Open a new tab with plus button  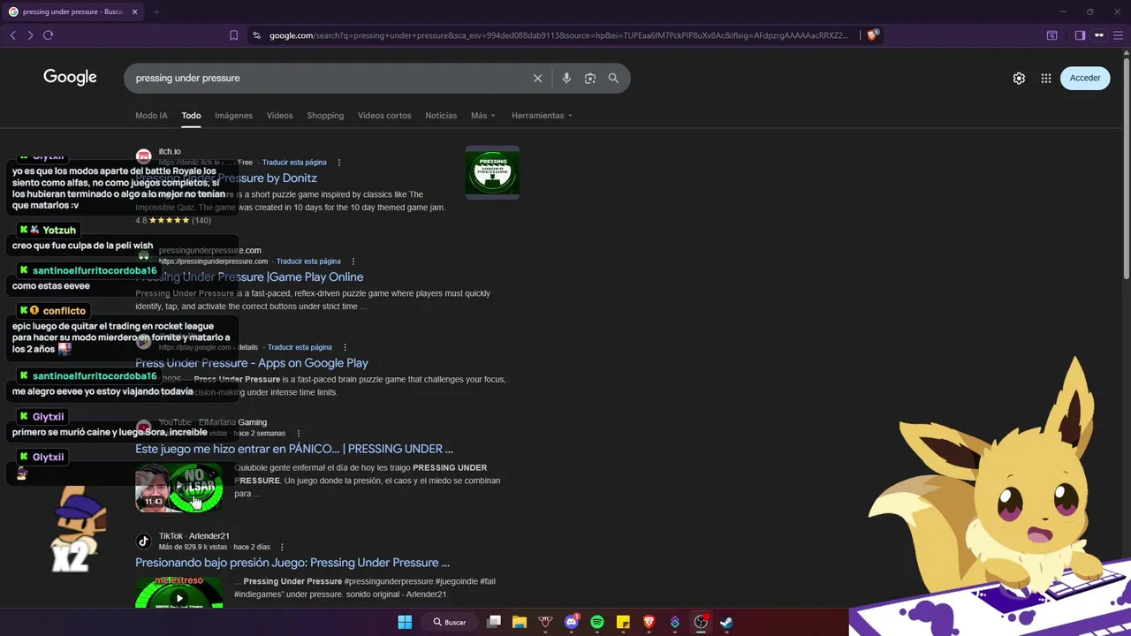[x=156, y=11]
